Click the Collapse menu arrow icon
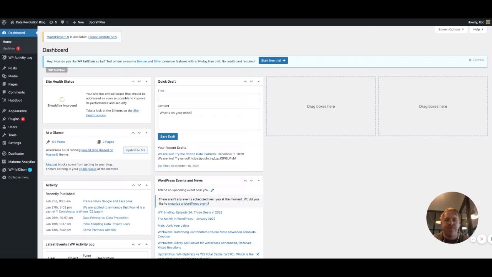Viewport: 492px width, 277px height. pos(4,177)
